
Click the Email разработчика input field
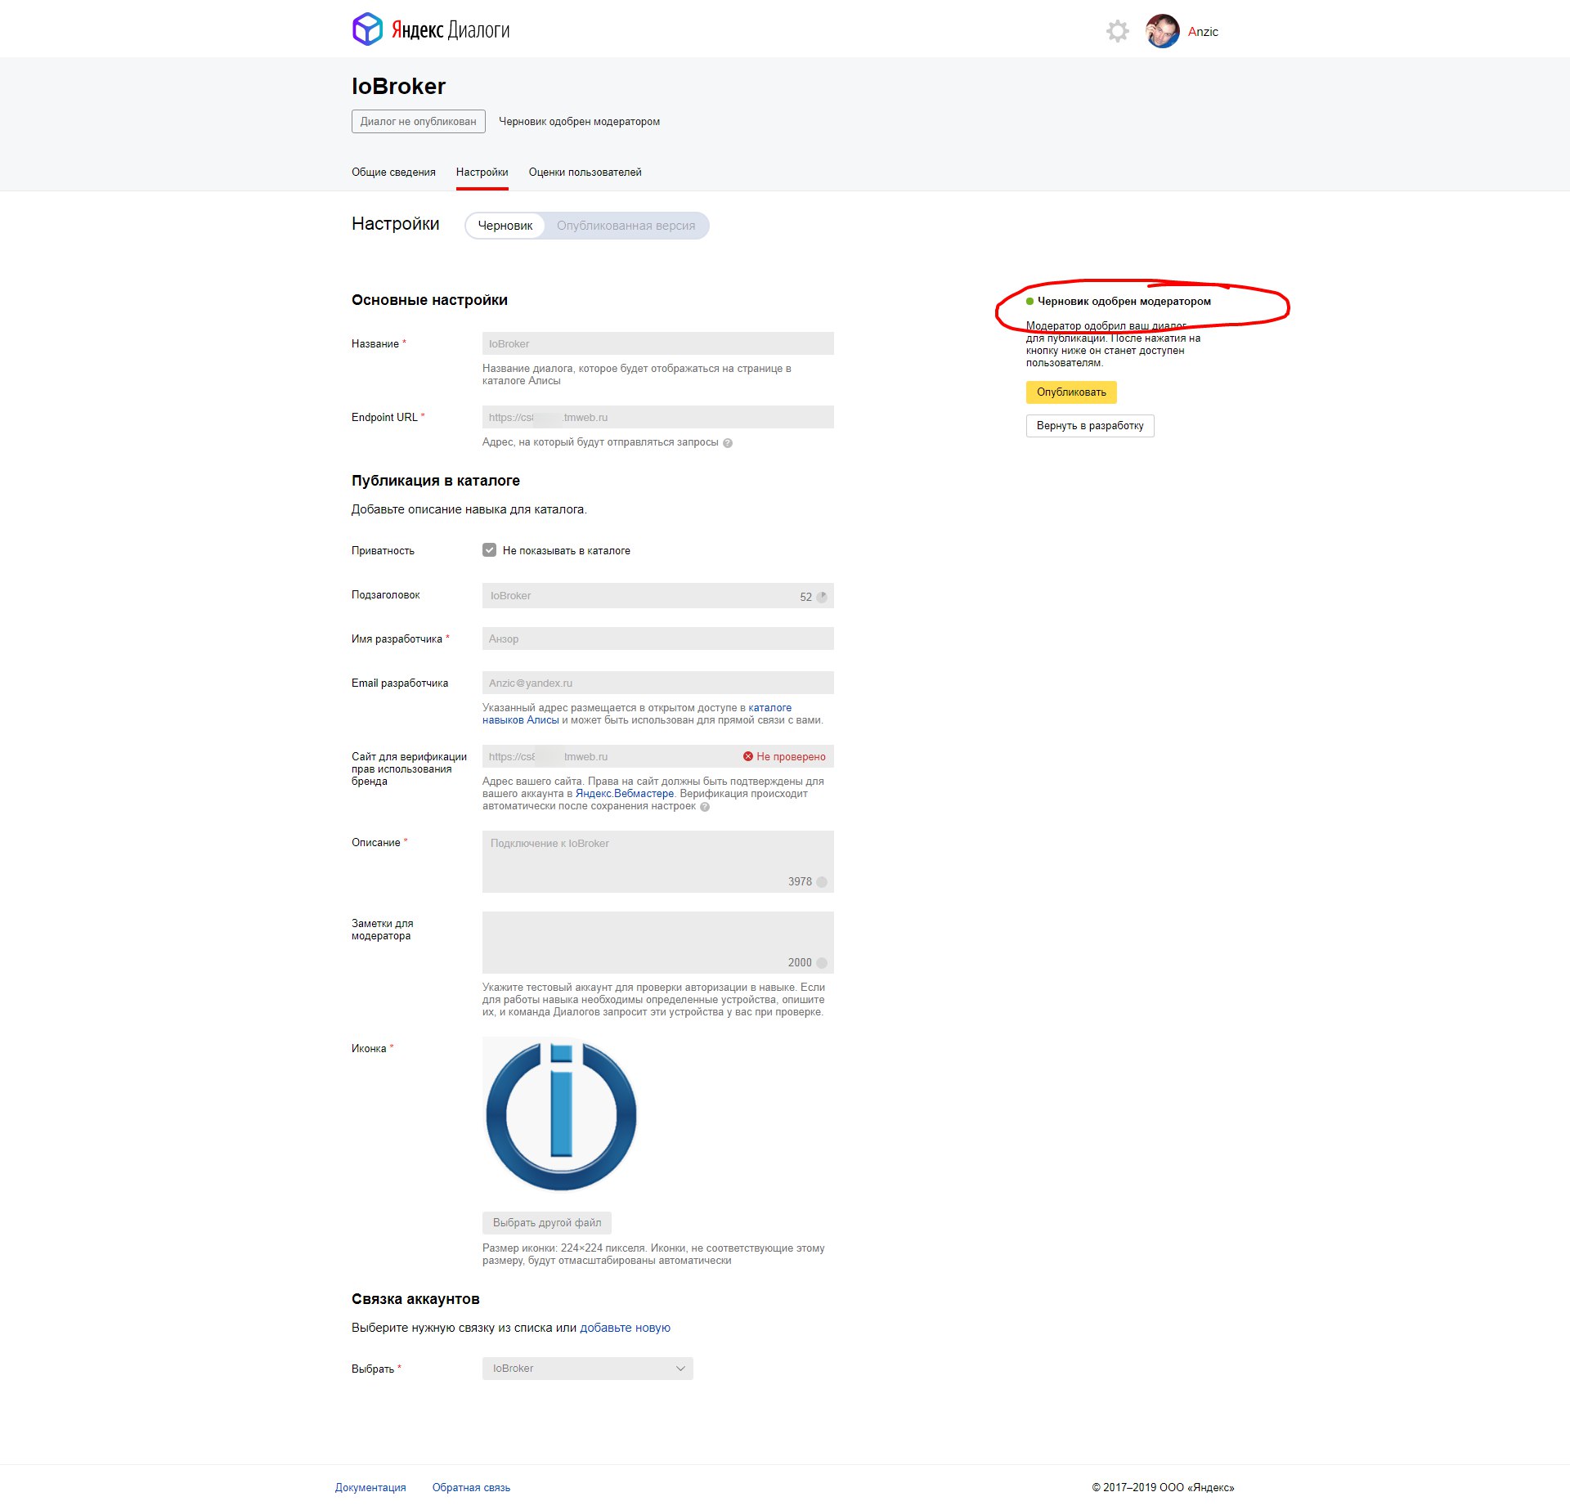(658, 683)
